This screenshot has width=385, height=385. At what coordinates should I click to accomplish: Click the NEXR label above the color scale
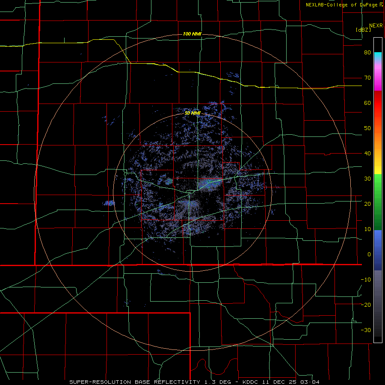point(376,26)
